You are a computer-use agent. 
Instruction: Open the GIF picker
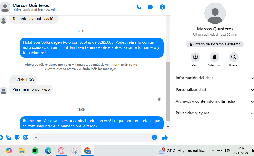click(x=26, y=137)
